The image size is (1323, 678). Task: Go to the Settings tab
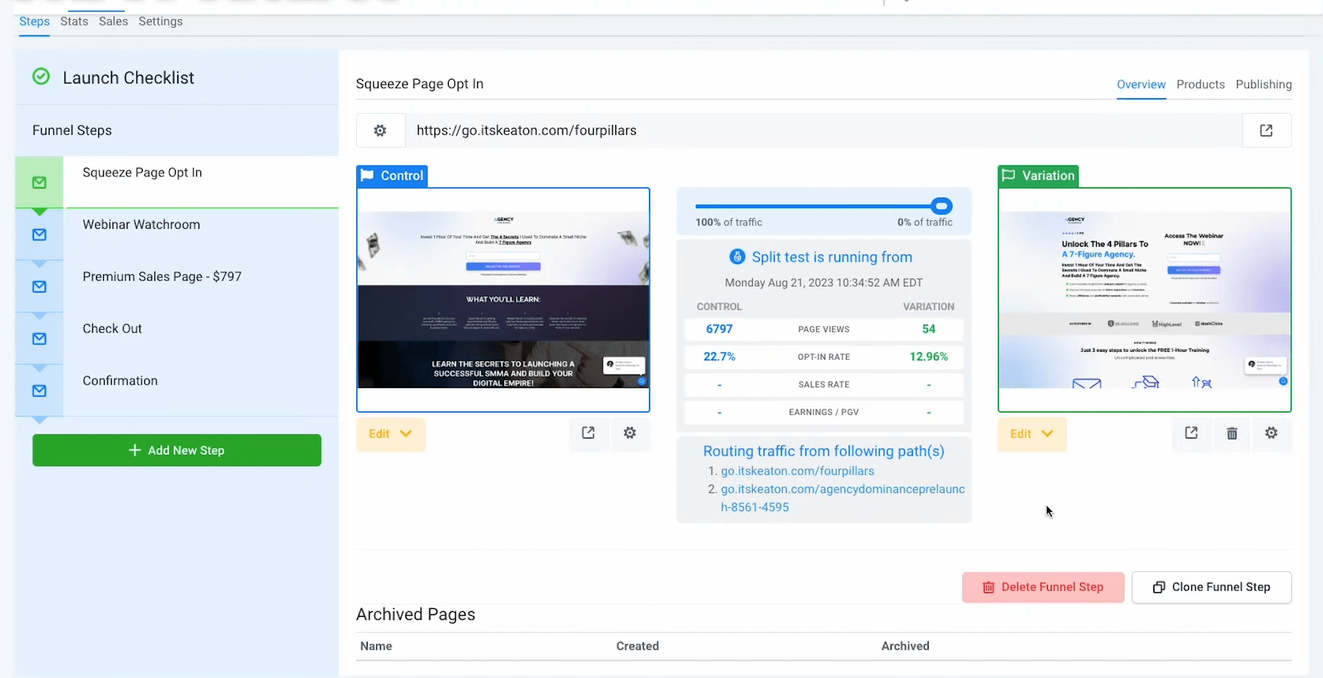click(x=161, y=21)
